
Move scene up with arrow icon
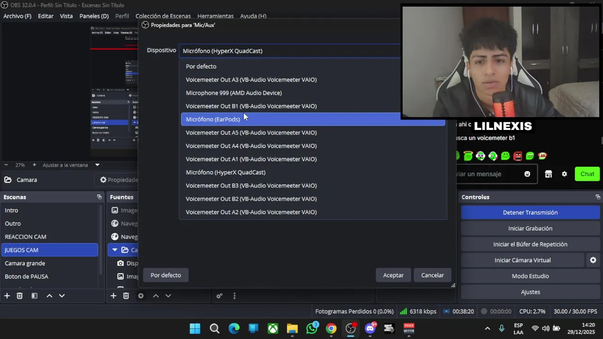pos(49,296)
